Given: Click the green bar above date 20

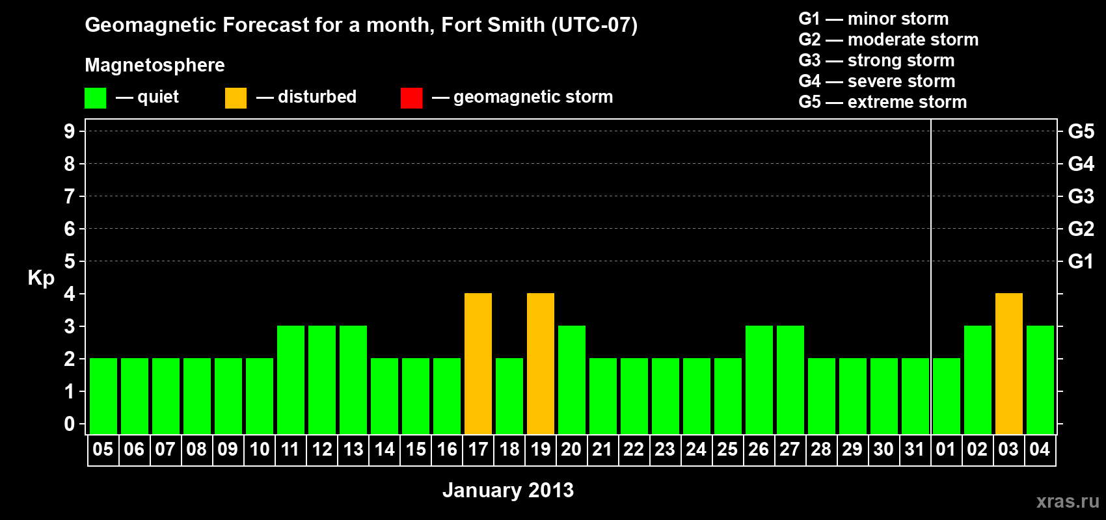Looking at the screenshot, I should (x=572, y=380).
